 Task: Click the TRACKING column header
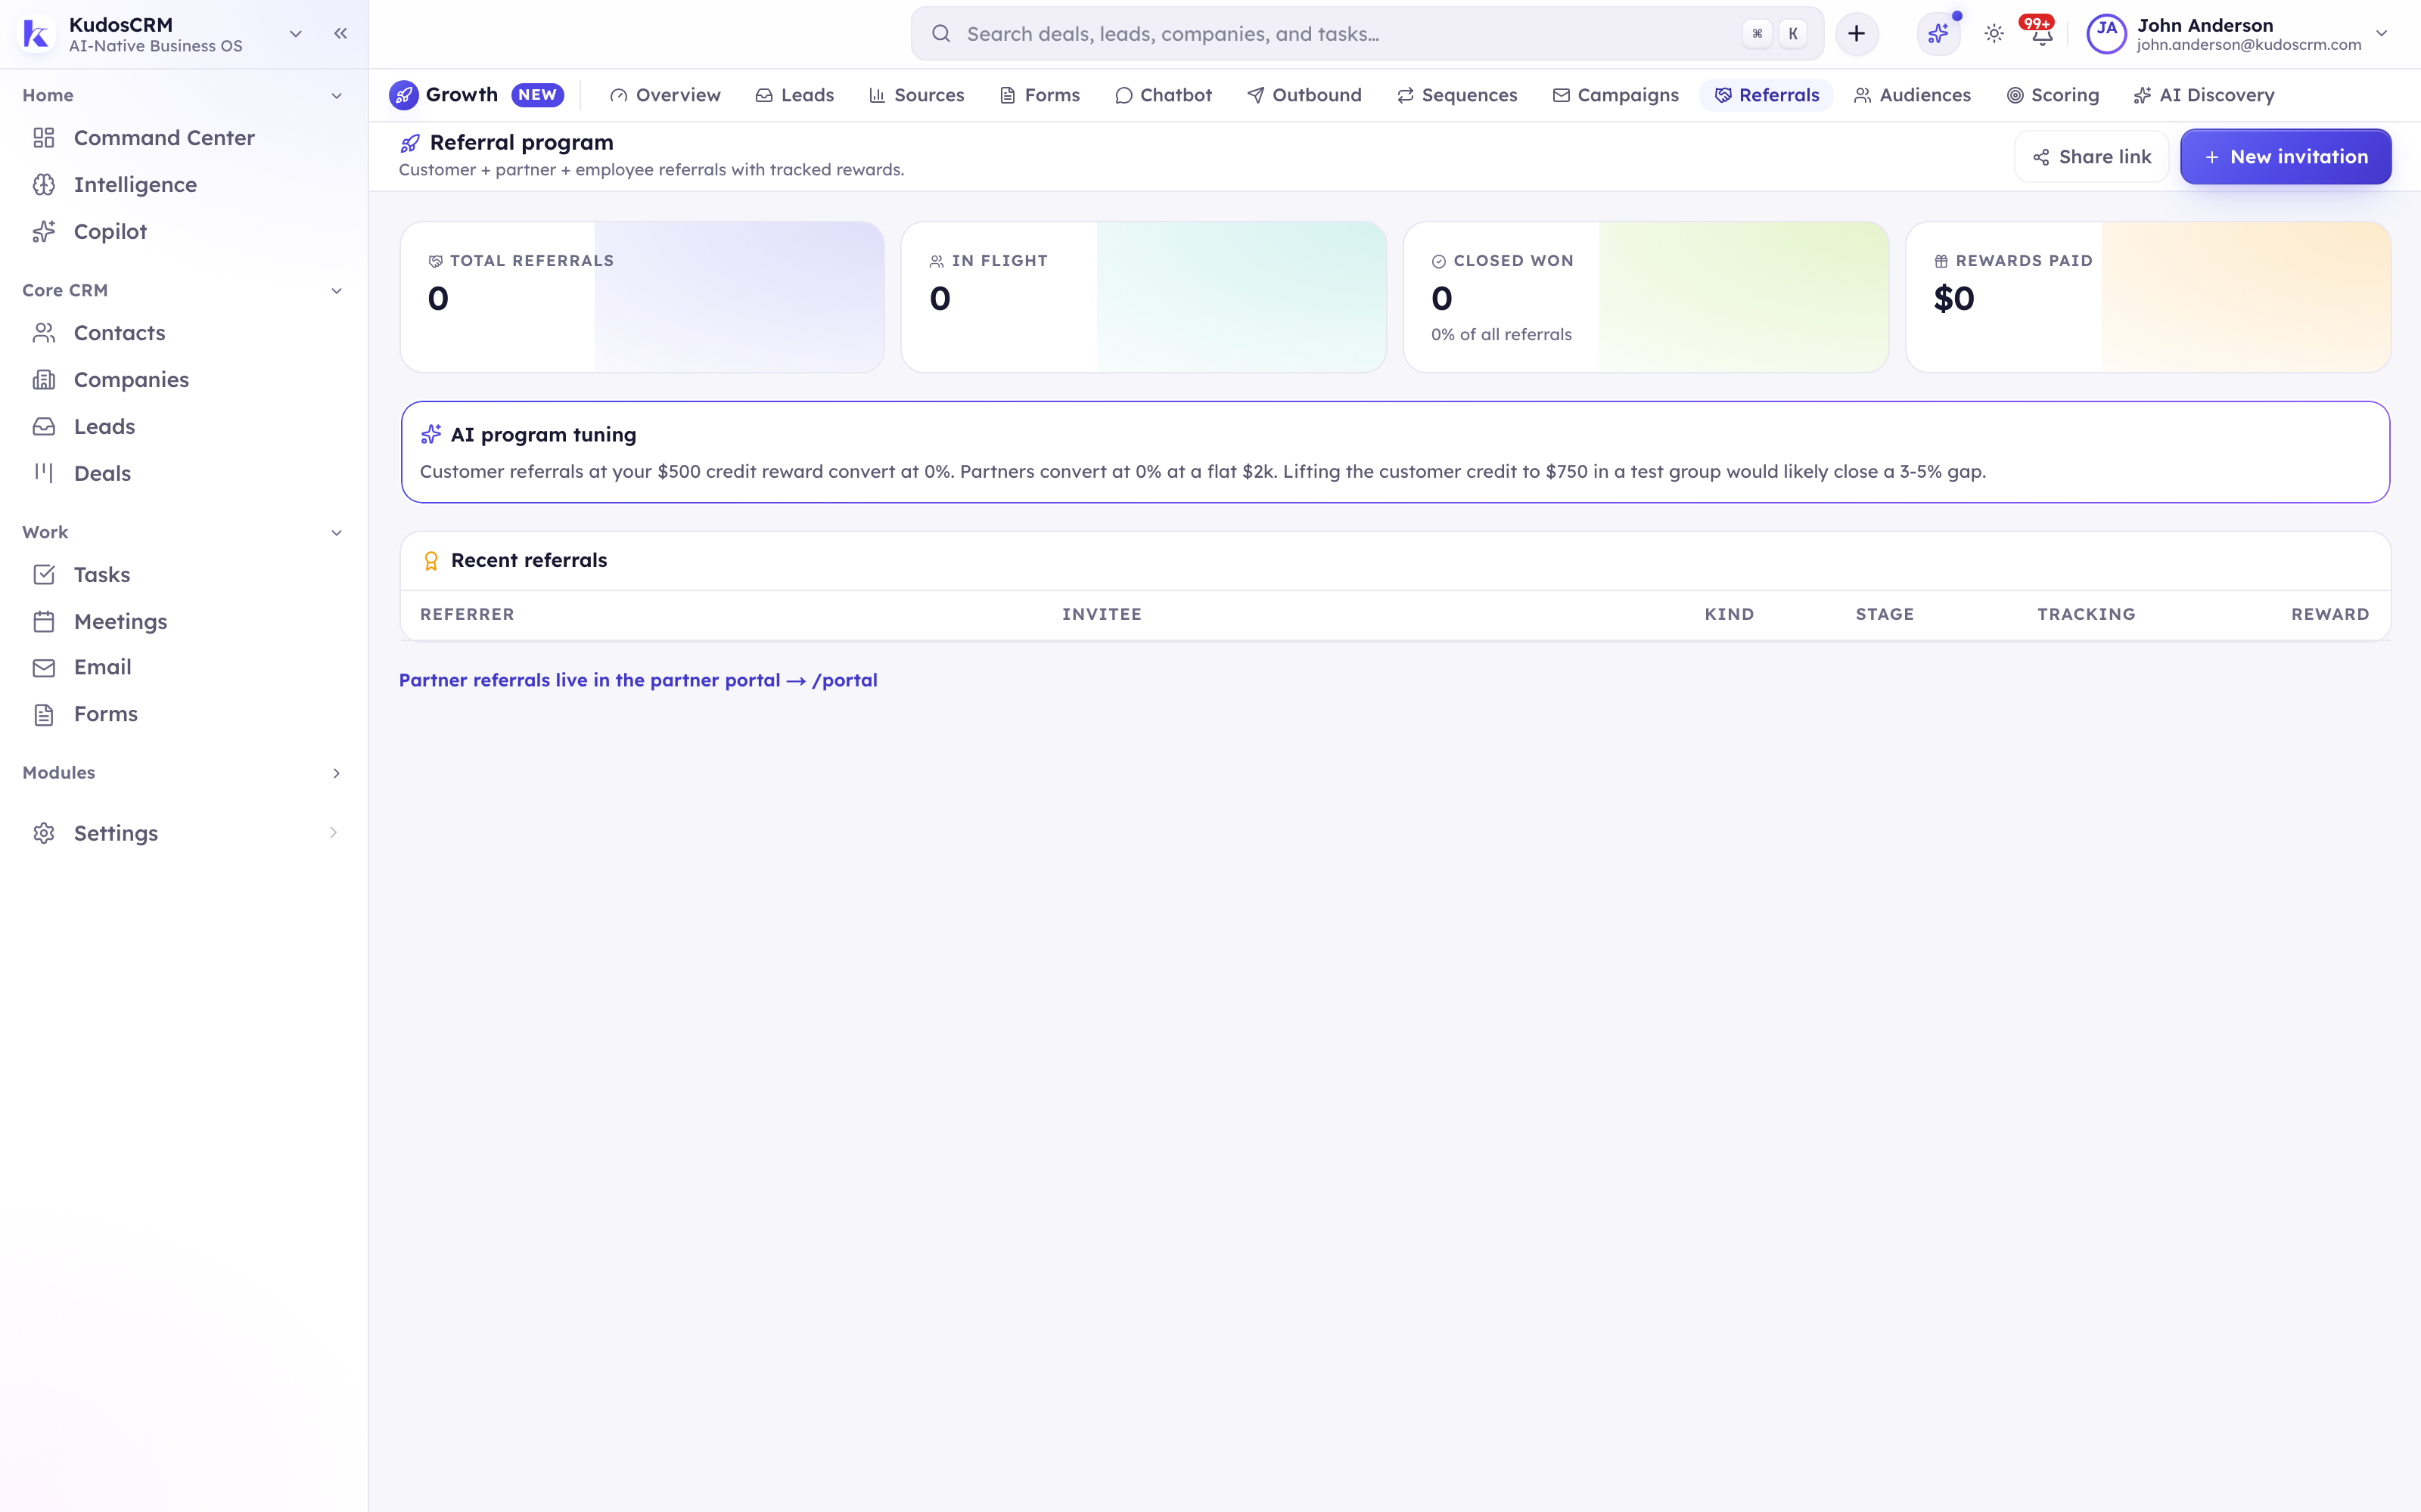tap(2086, 615)
